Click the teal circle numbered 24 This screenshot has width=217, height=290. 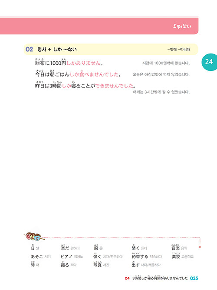pos(210,62)
